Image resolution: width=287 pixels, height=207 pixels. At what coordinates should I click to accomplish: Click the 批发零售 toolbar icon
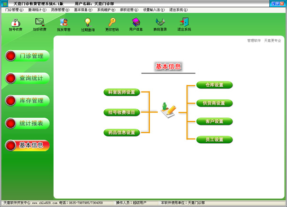pos(64,24)
